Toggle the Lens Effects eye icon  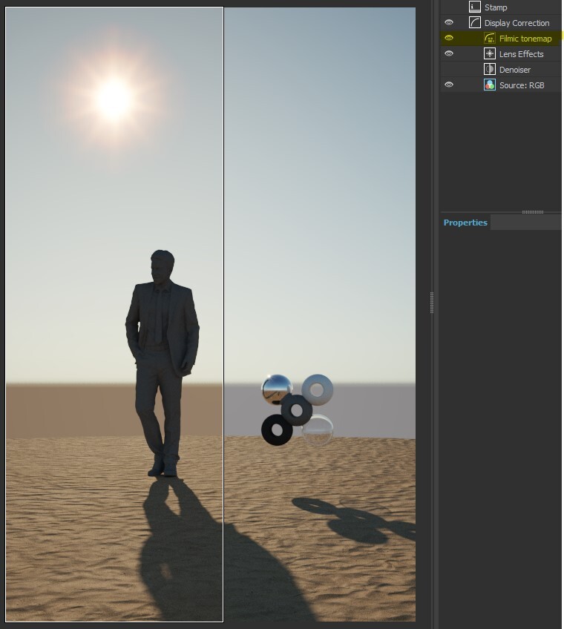[x=449, y=53]
